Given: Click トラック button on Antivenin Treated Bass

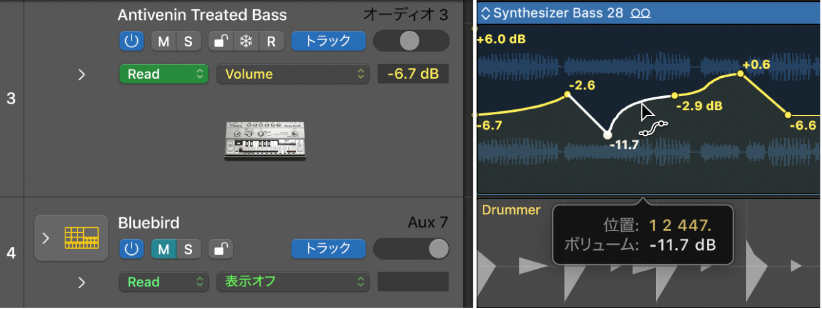Looking at the screenshot, I should 328,41.
